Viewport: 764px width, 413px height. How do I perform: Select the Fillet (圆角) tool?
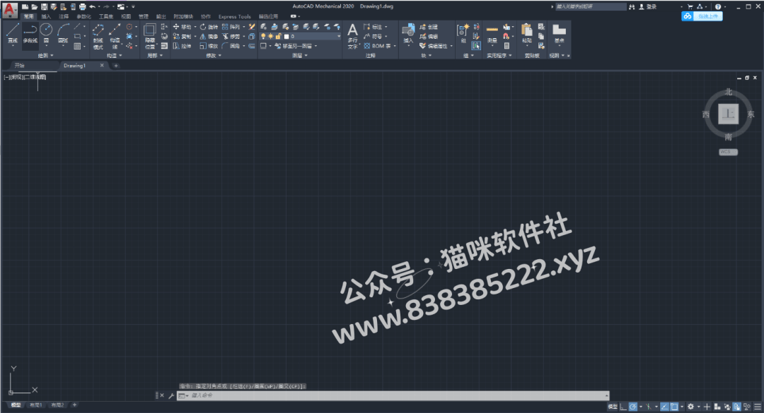(231, 46)
